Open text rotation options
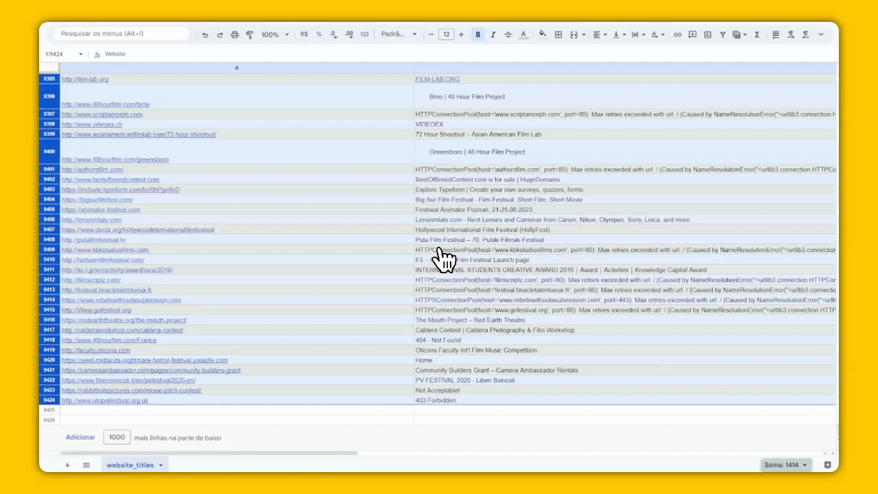 tap(656, 34)
